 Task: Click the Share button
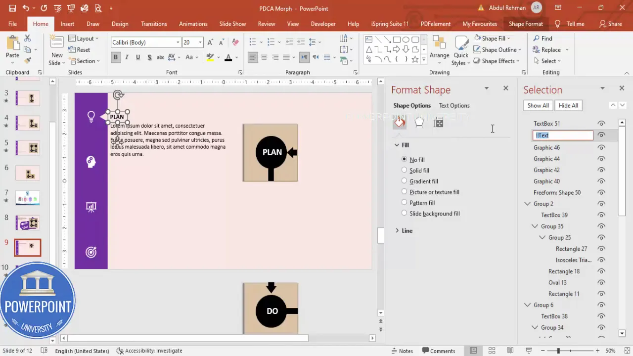(610, 24)
